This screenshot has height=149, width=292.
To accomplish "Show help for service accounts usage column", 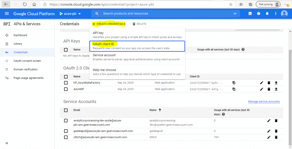I will point(223,114).
